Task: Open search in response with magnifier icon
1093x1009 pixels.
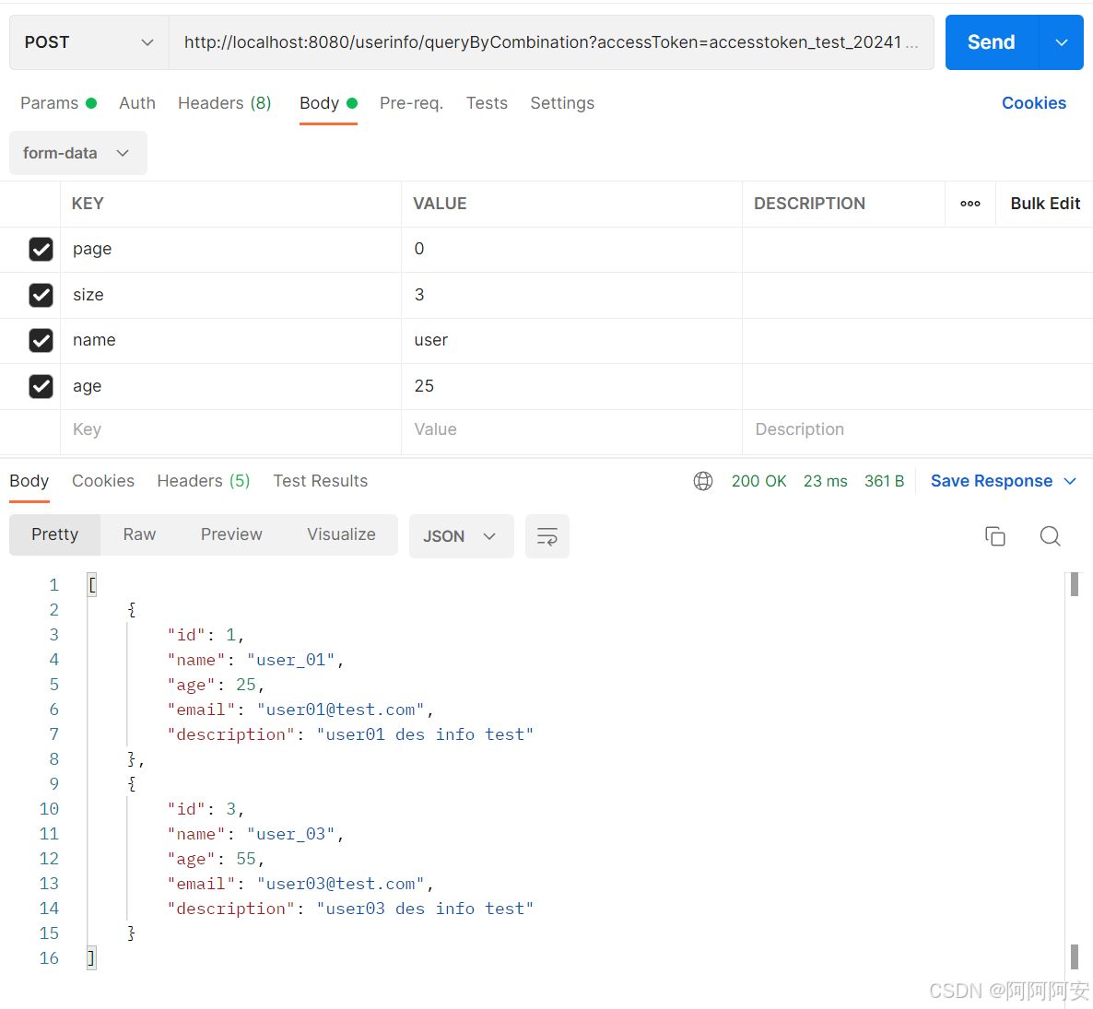Action: [1050, 536]
